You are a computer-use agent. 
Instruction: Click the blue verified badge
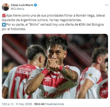35,5
